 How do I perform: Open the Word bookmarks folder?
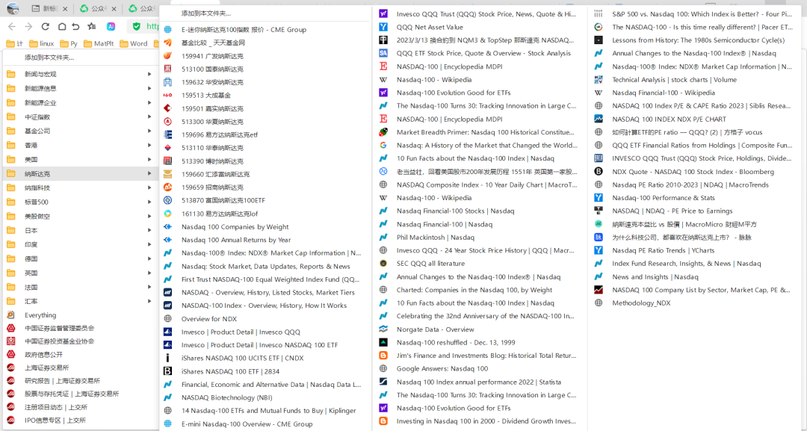[134, 44]
